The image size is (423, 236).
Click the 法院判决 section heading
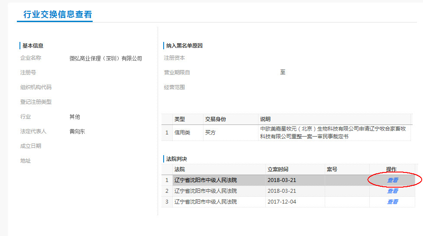tap(176, 159)
